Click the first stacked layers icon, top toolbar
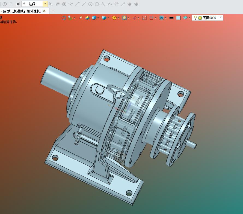Image resolution: width=243 pixels, height=214 pixels. coord(130,4)
